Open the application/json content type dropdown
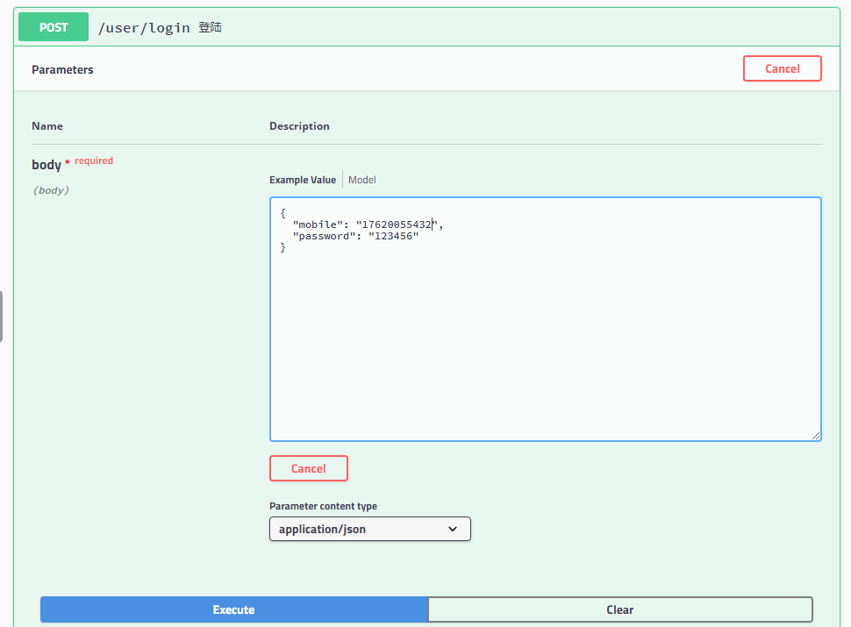This screenshot has height=627, width=851. click(x=369, y=529)
